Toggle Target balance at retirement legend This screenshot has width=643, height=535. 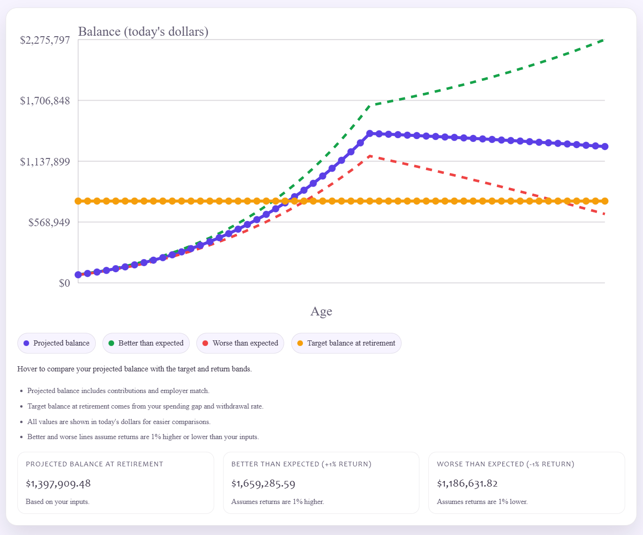346,343
